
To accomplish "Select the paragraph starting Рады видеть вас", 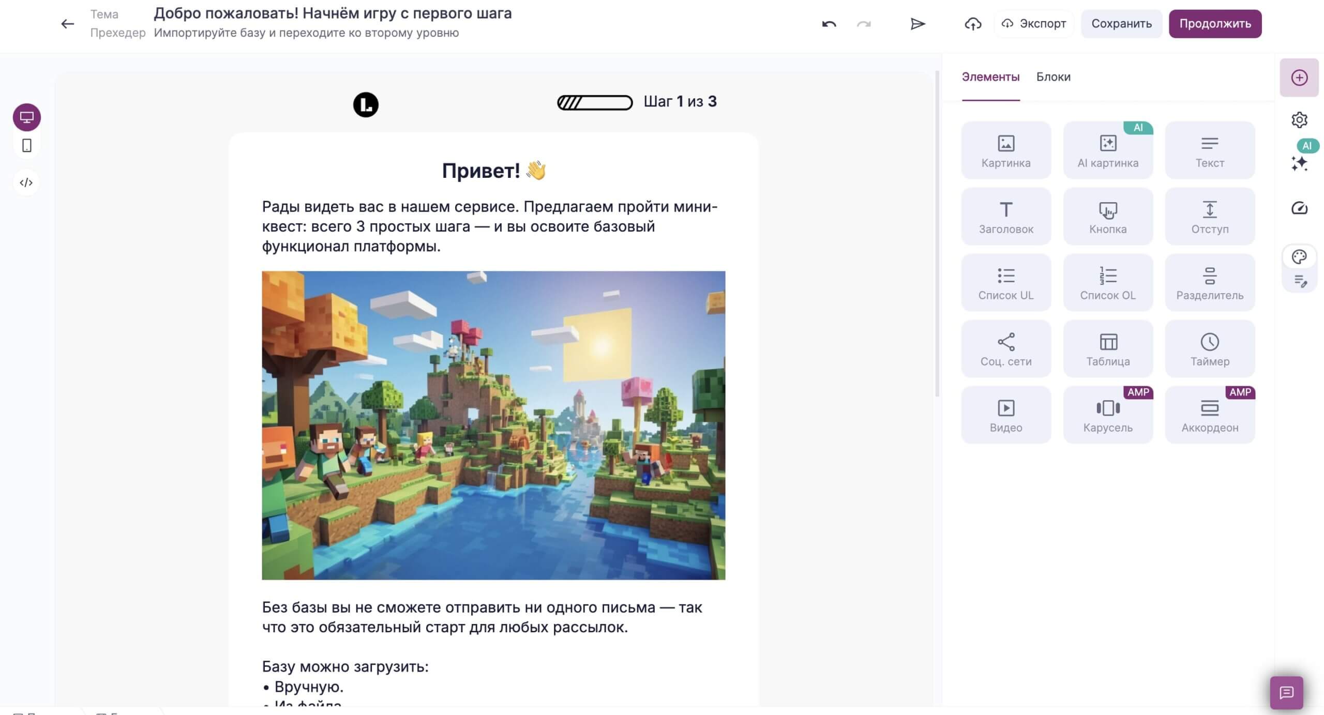I will (x=490, y=226).
